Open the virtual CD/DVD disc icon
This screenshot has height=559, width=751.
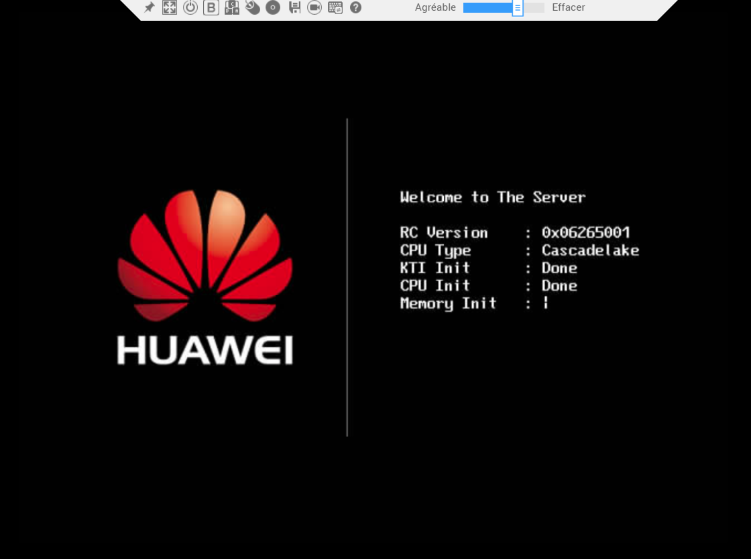tap(273, 7)
